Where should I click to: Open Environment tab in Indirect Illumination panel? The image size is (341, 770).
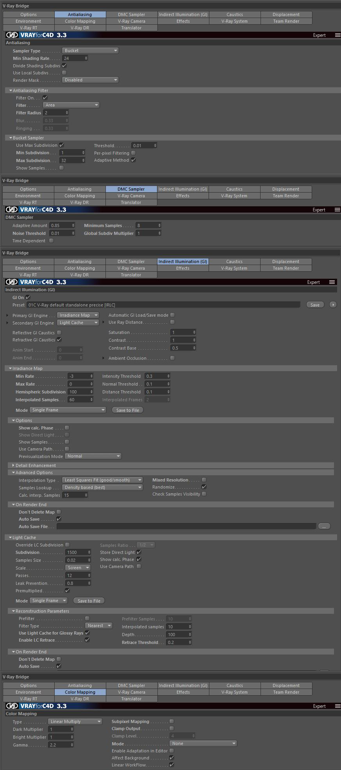(28, 268)
